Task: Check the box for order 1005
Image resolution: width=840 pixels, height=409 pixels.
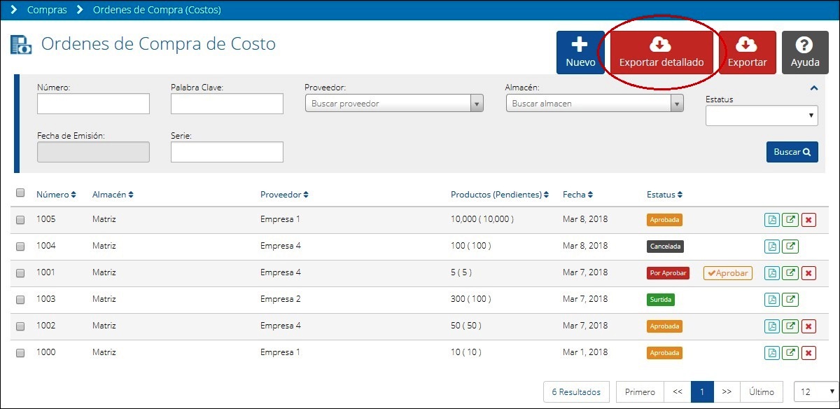Action: (20, 220)
